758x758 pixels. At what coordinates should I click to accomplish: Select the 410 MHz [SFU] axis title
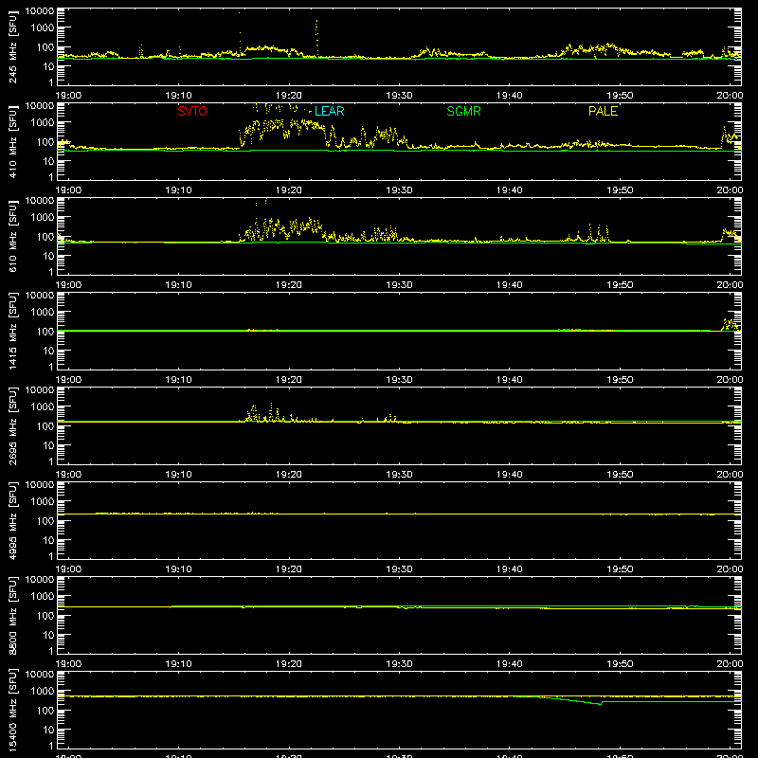pyautogui.click(x=12, y=143)
